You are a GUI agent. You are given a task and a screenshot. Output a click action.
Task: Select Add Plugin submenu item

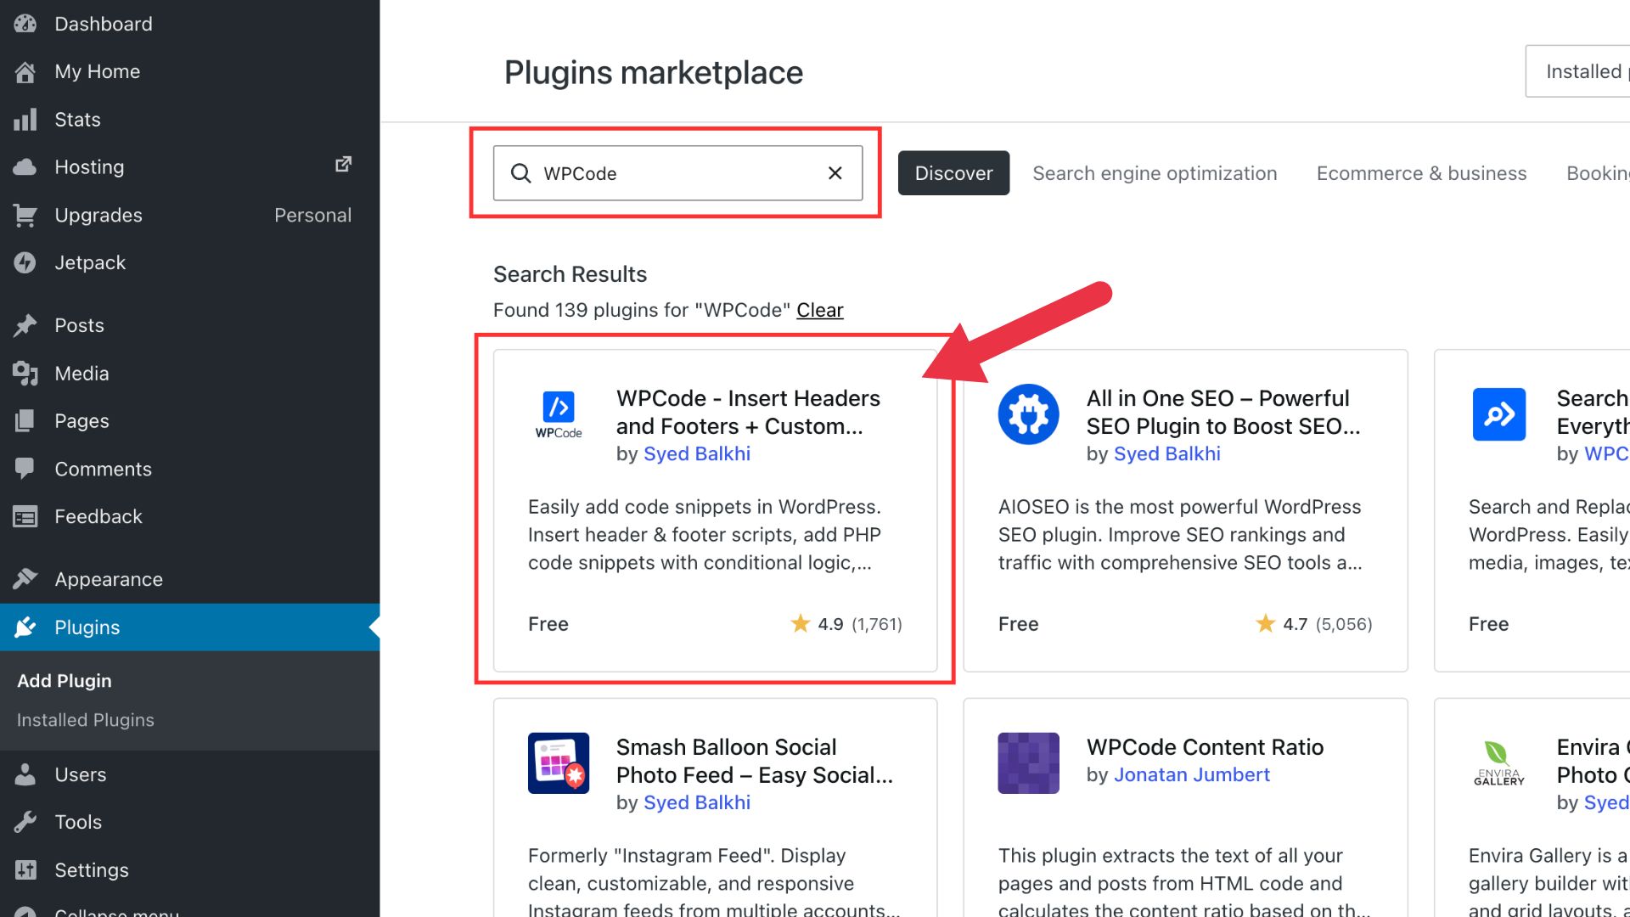(65, 681)
